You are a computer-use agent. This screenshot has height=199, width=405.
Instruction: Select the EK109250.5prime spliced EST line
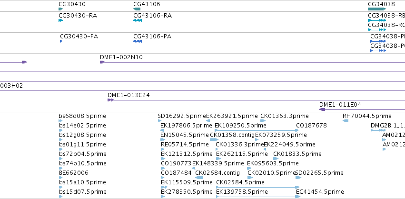click(257, 130)
